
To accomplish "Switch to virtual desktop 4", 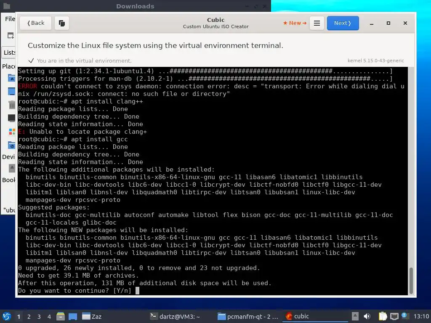I will 49,317.
